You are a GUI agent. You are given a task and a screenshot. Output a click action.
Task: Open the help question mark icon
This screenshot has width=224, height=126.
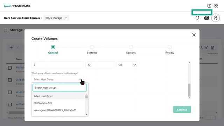[x=209, y=6]
